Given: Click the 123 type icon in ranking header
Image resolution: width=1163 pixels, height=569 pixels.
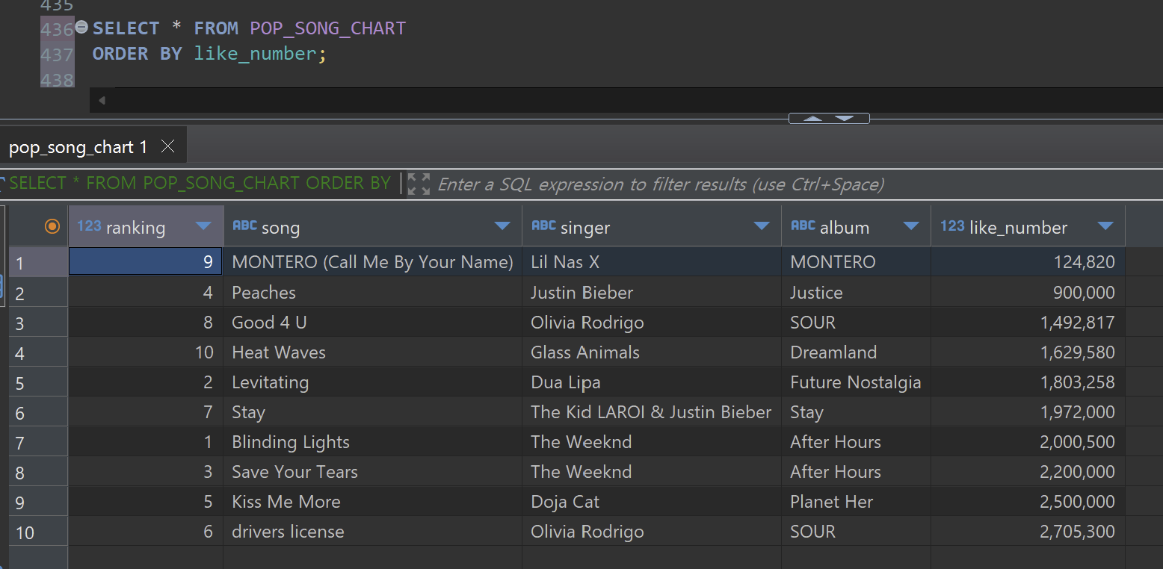Looking at the screenshot, I should pyautogui.click(x=89, y=226).
